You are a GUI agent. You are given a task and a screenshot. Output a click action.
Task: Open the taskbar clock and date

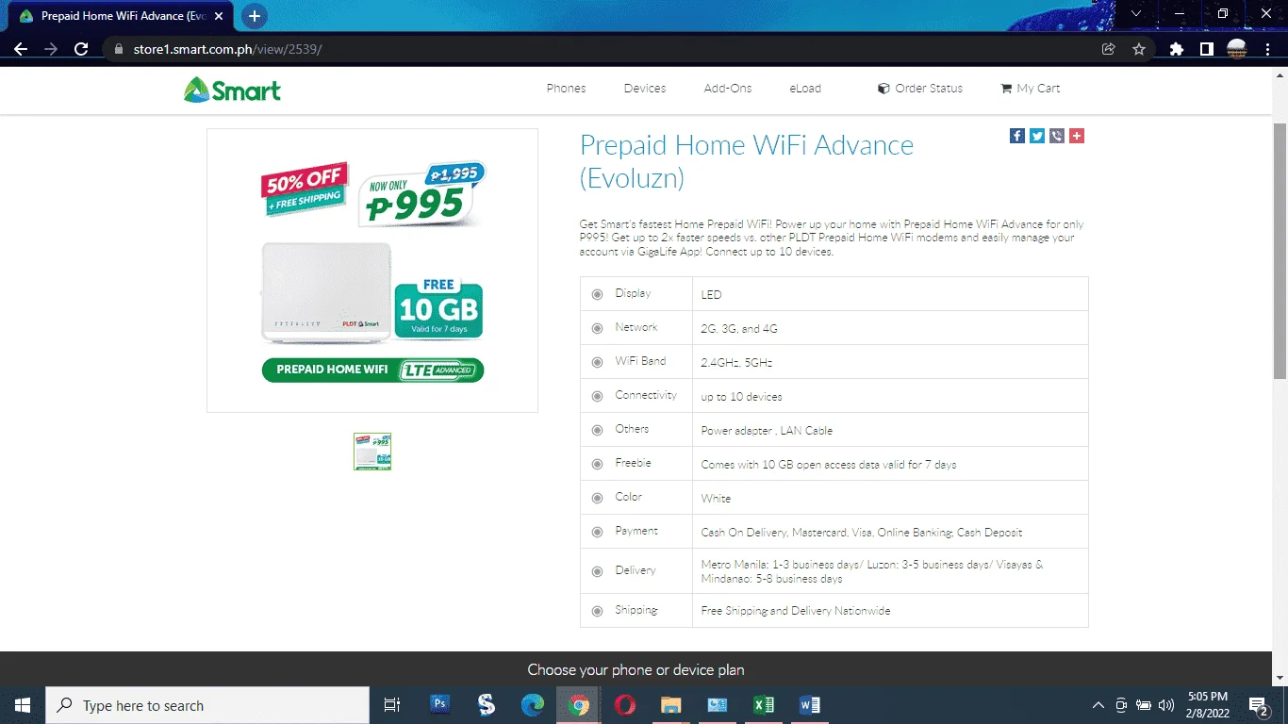click(1207, 705)
